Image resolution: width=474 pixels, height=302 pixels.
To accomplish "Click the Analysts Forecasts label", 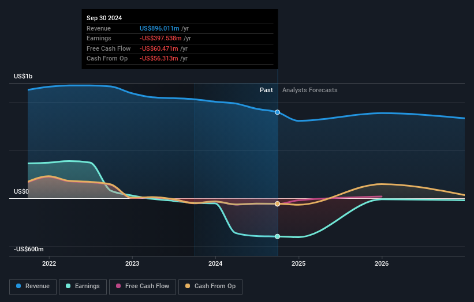I will pos(310,90).
